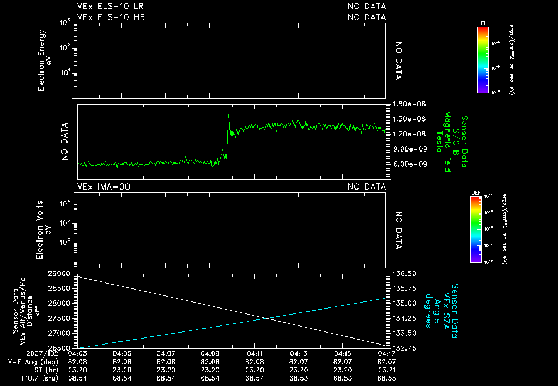558x386 pixels.
Task: Select the 135.00 angle tick
Action: [404, 303]
